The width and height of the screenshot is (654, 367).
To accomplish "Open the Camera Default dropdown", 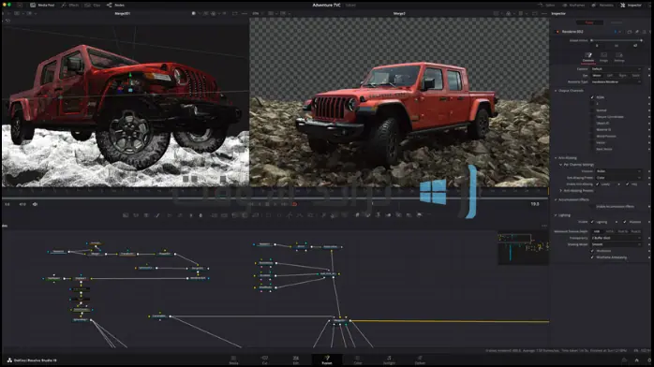I will (x=616, y=68).
